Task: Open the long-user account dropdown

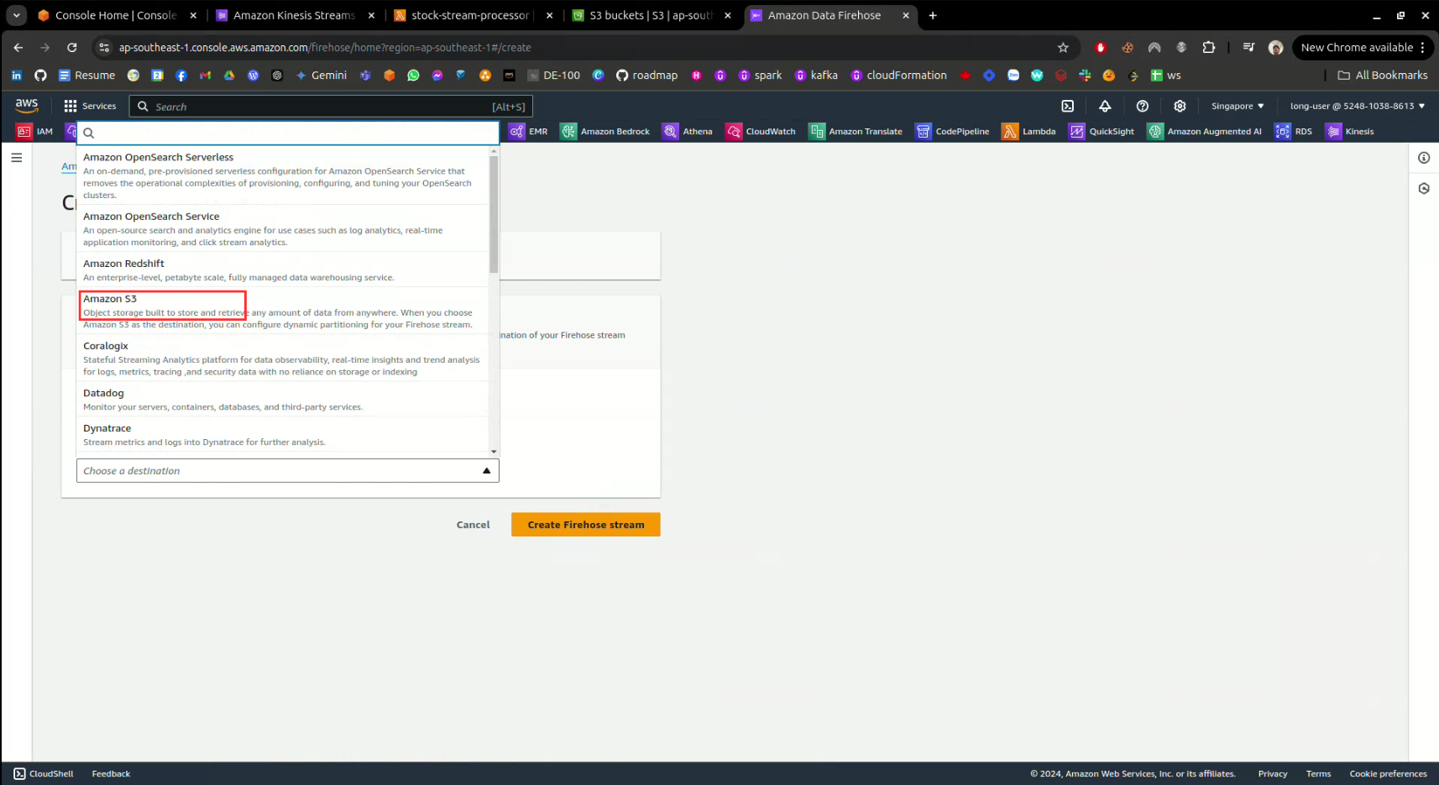Action: click(x=1357, y=106)
